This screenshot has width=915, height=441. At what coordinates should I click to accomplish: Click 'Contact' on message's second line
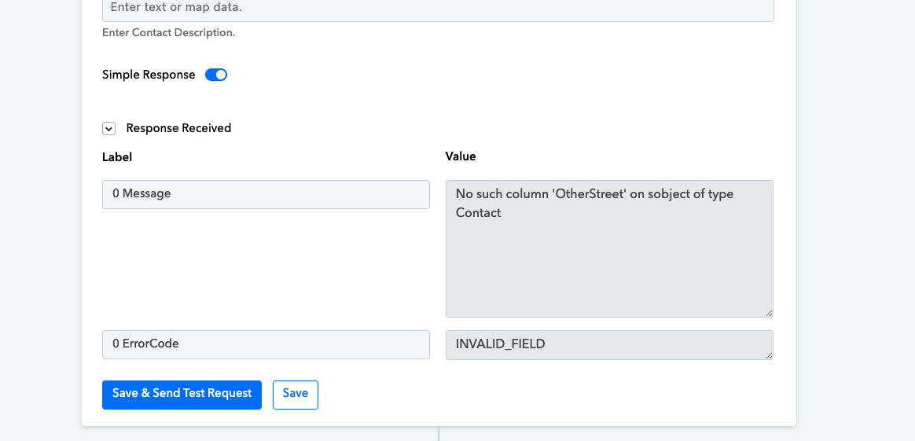pos(479,212)
